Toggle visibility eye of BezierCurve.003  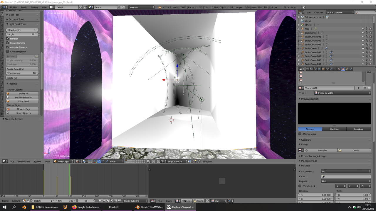tap(363, 60)
